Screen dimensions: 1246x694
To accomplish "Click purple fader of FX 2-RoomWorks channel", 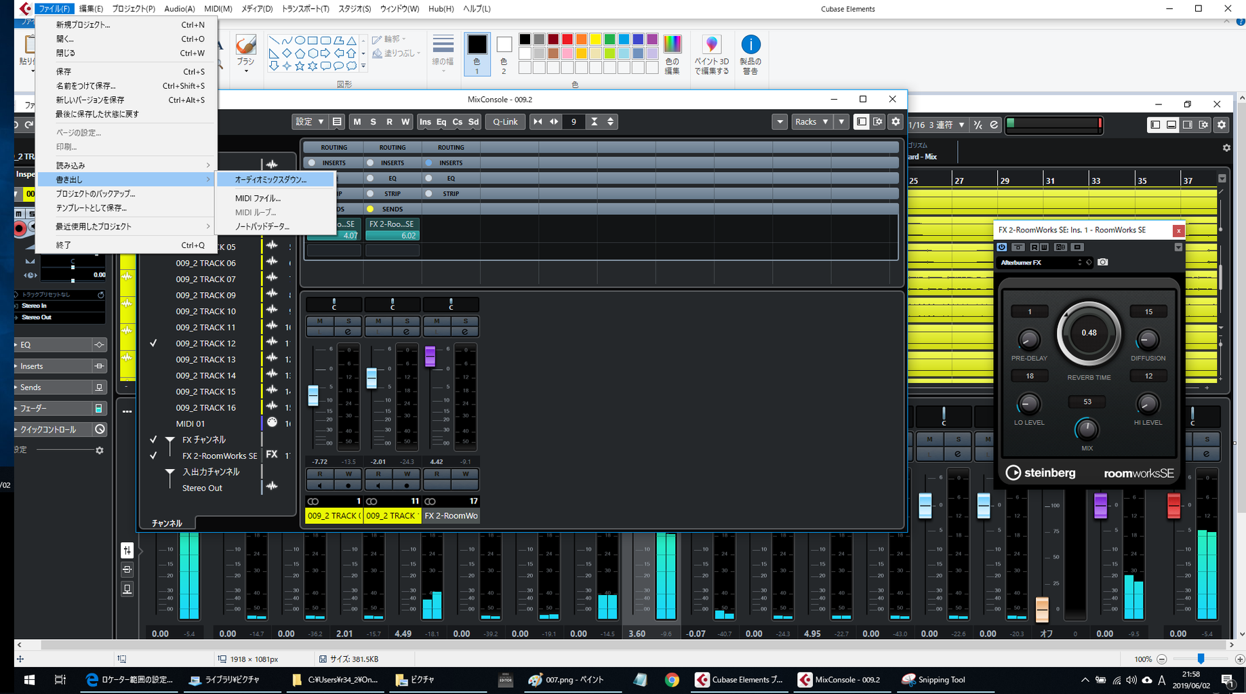I will [x=430, y=356].
